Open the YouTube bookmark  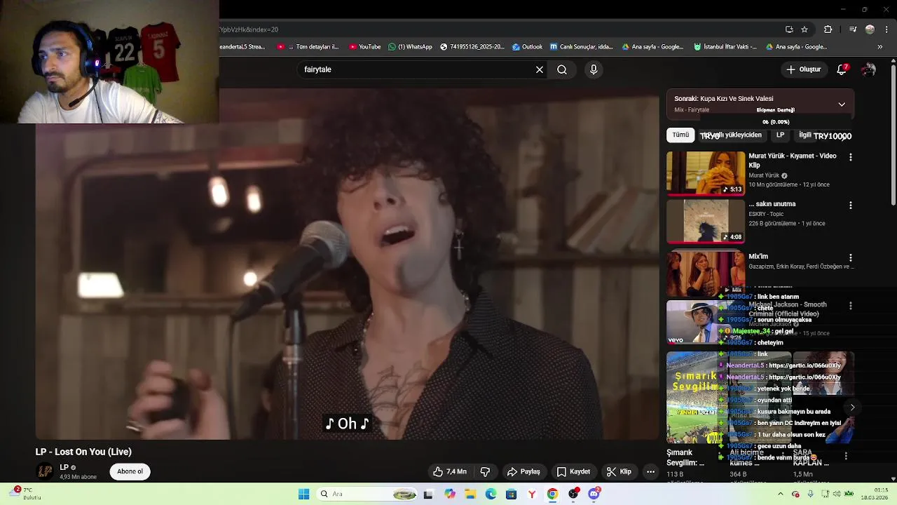[x=364, y=47]
